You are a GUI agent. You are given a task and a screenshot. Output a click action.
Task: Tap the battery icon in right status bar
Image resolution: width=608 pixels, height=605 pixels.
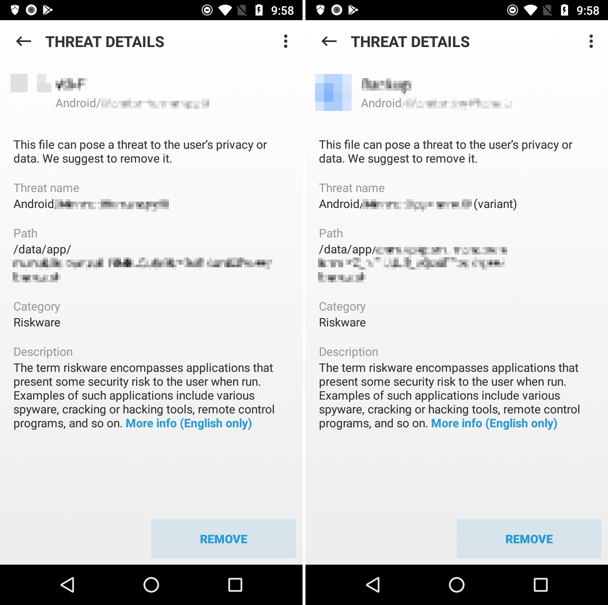[565, 10]
